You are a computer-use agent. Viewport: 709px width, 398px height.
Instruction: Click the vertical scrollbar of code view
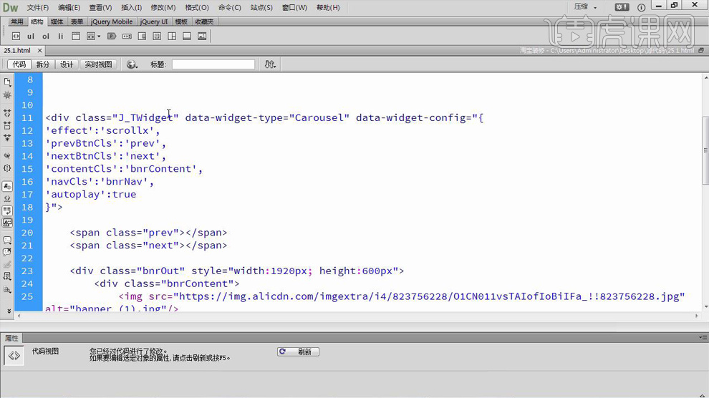[x=705, y=150]
